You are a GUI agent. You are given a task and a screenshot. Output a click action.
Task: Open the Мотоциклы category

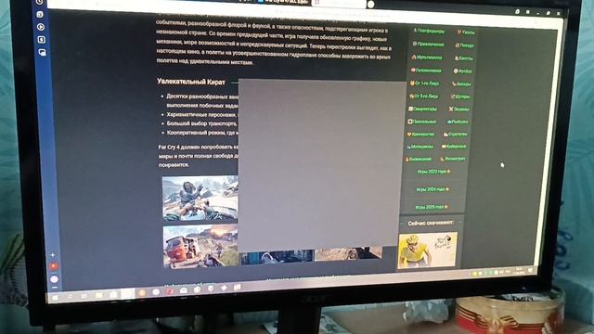tap(420, 147)
